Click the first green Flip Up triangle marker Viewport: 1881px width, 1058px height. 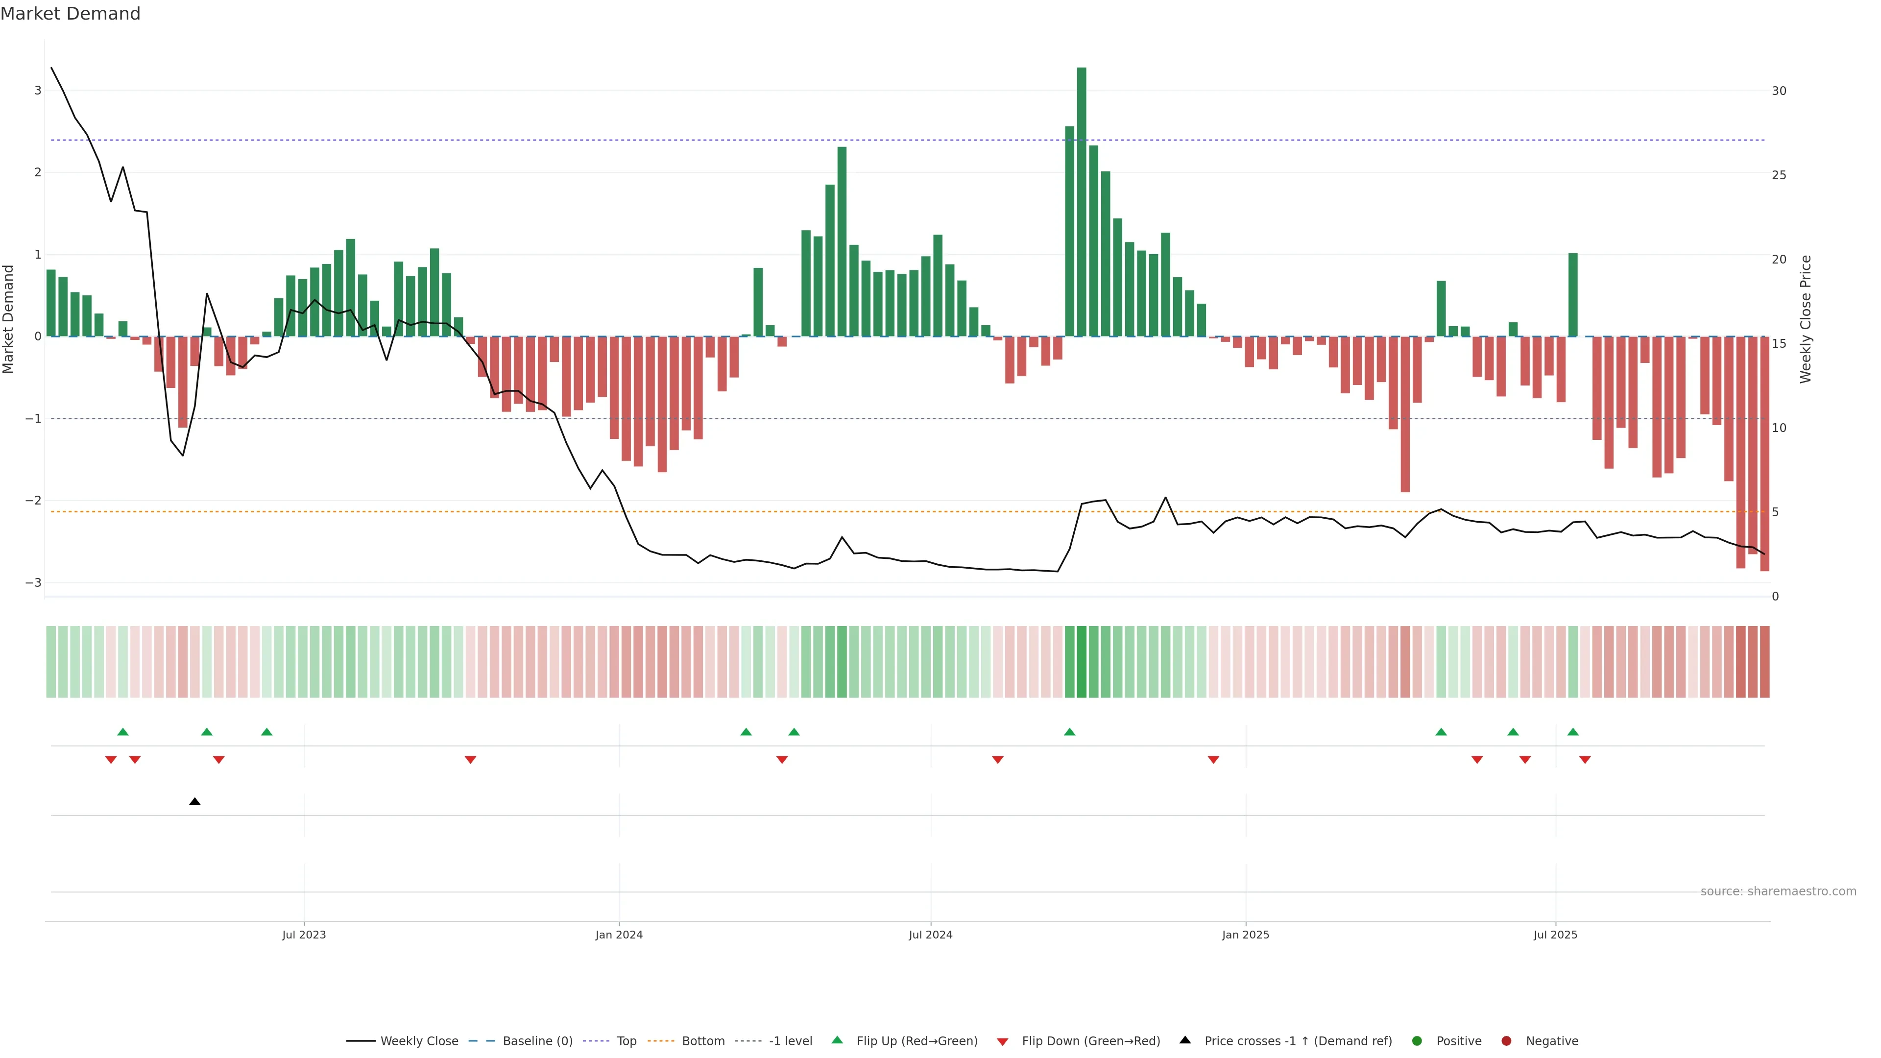pyautogui.click(x=122, y=732)
